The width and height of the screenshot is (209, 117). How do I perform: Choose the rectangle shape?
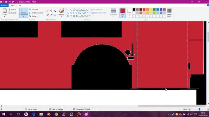[x=77, y=10]
